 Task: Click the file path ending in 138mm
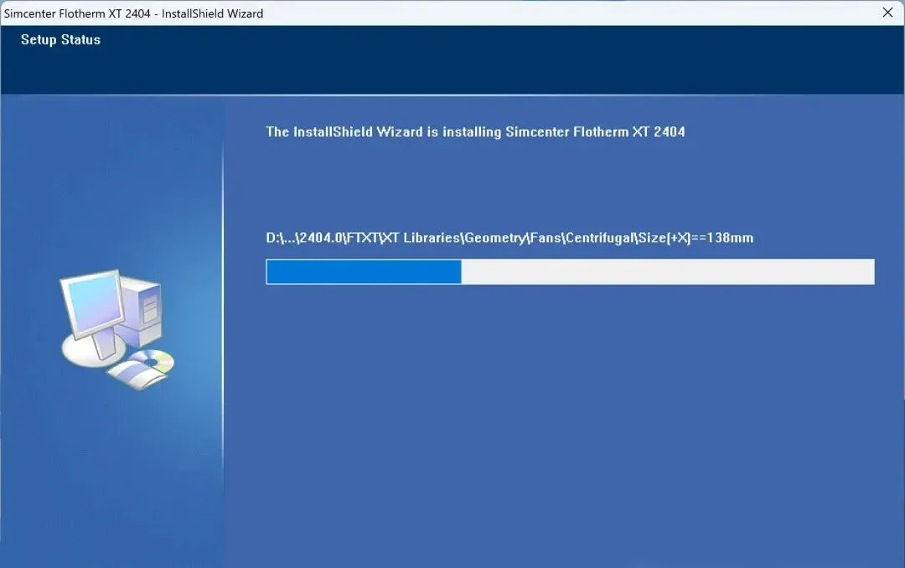click(509, 238)
